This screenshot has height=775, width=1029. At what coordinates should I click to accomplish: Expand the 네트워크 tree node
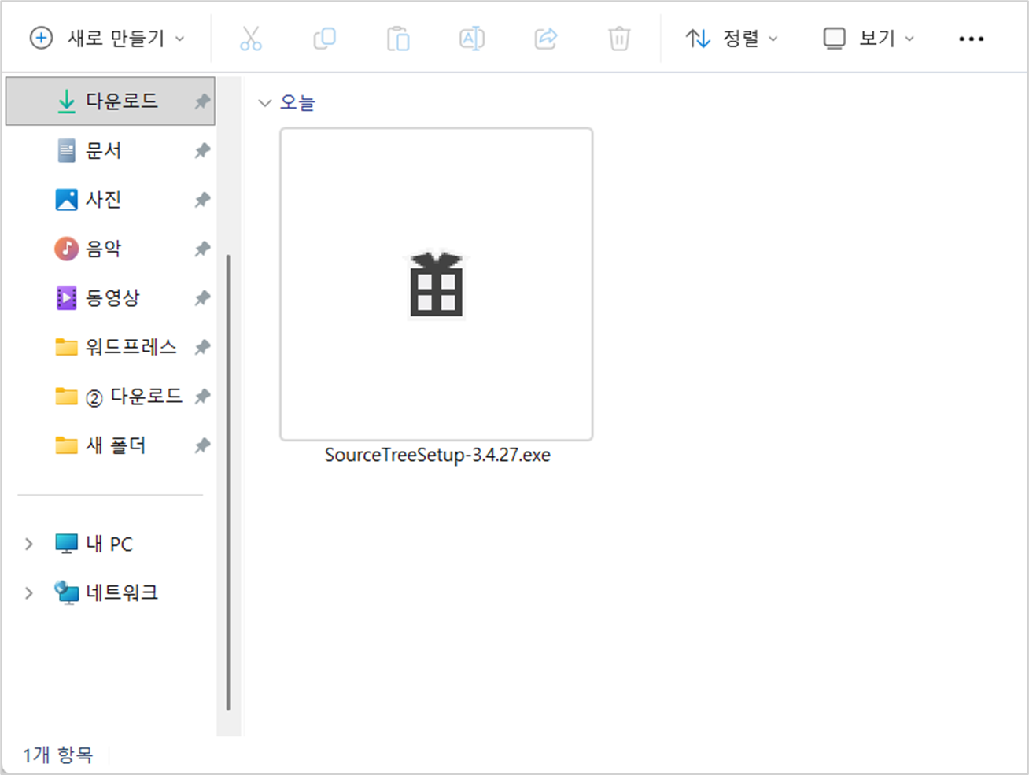coord(29,592)
